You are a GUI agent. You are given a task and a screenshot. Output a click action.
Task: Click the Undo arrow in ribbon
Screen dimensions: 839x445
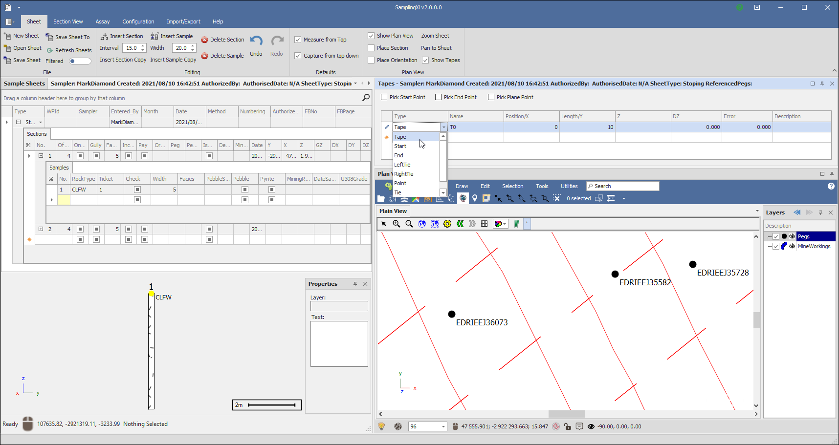[x=256, y=41]
